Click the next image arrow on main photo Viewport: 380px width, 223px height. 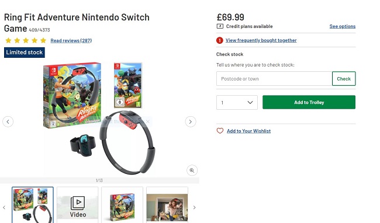coord(191,121)
